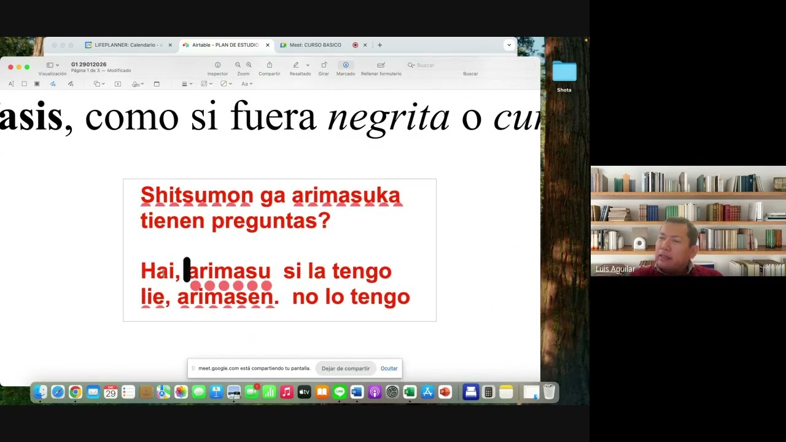Choose the sketch drawing tool
The height and width of the screenshot is (442, 786).
pyautogui.click(x=53, y=83)
